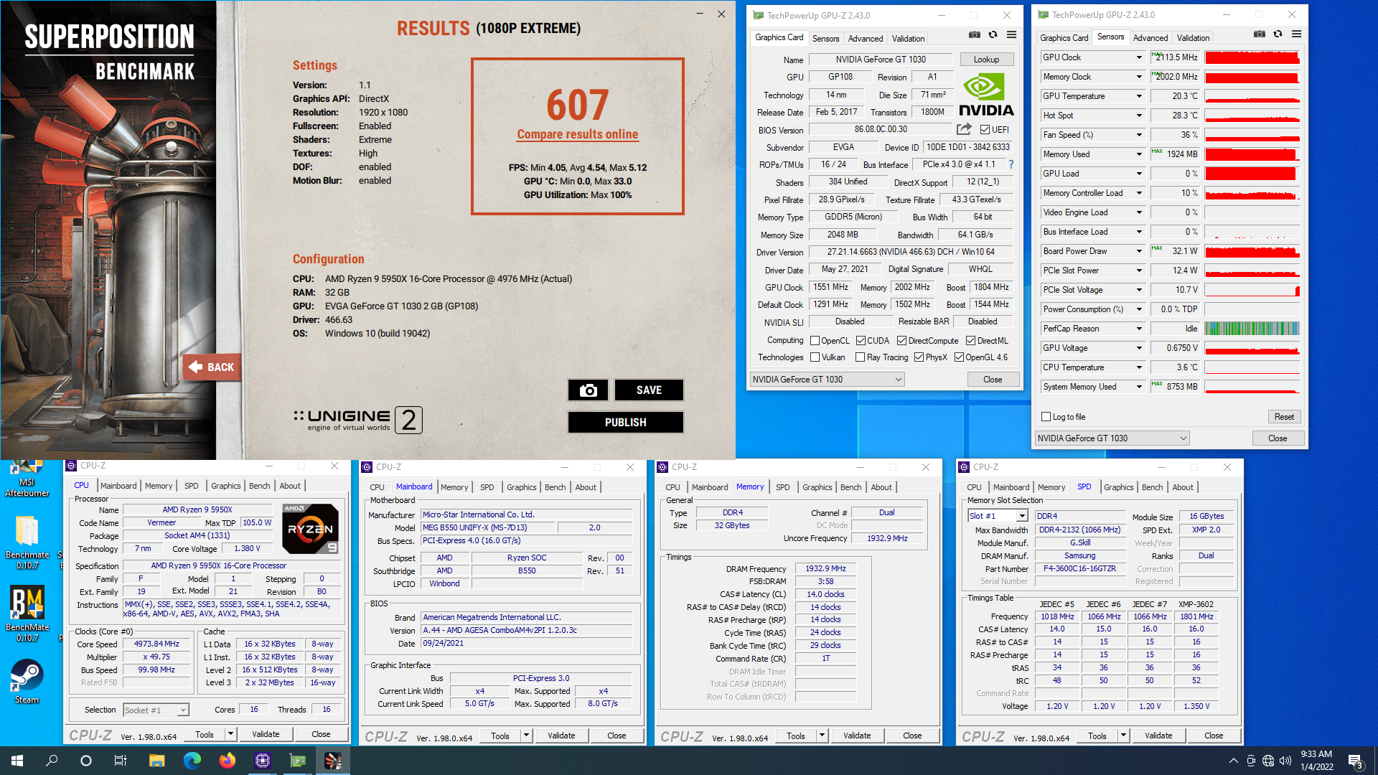
Task: Open the GPU Clock sensor dropdown
Action: (x=1138, y=57)
